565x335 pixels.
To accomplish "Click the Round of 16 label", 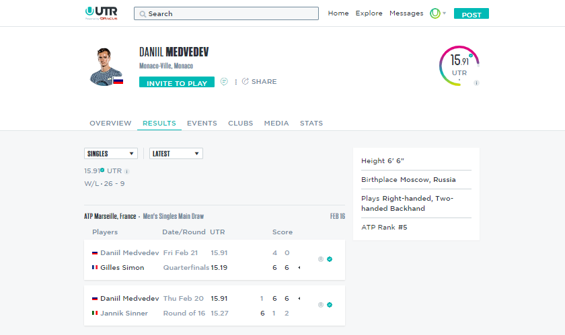I will [184, 314].
